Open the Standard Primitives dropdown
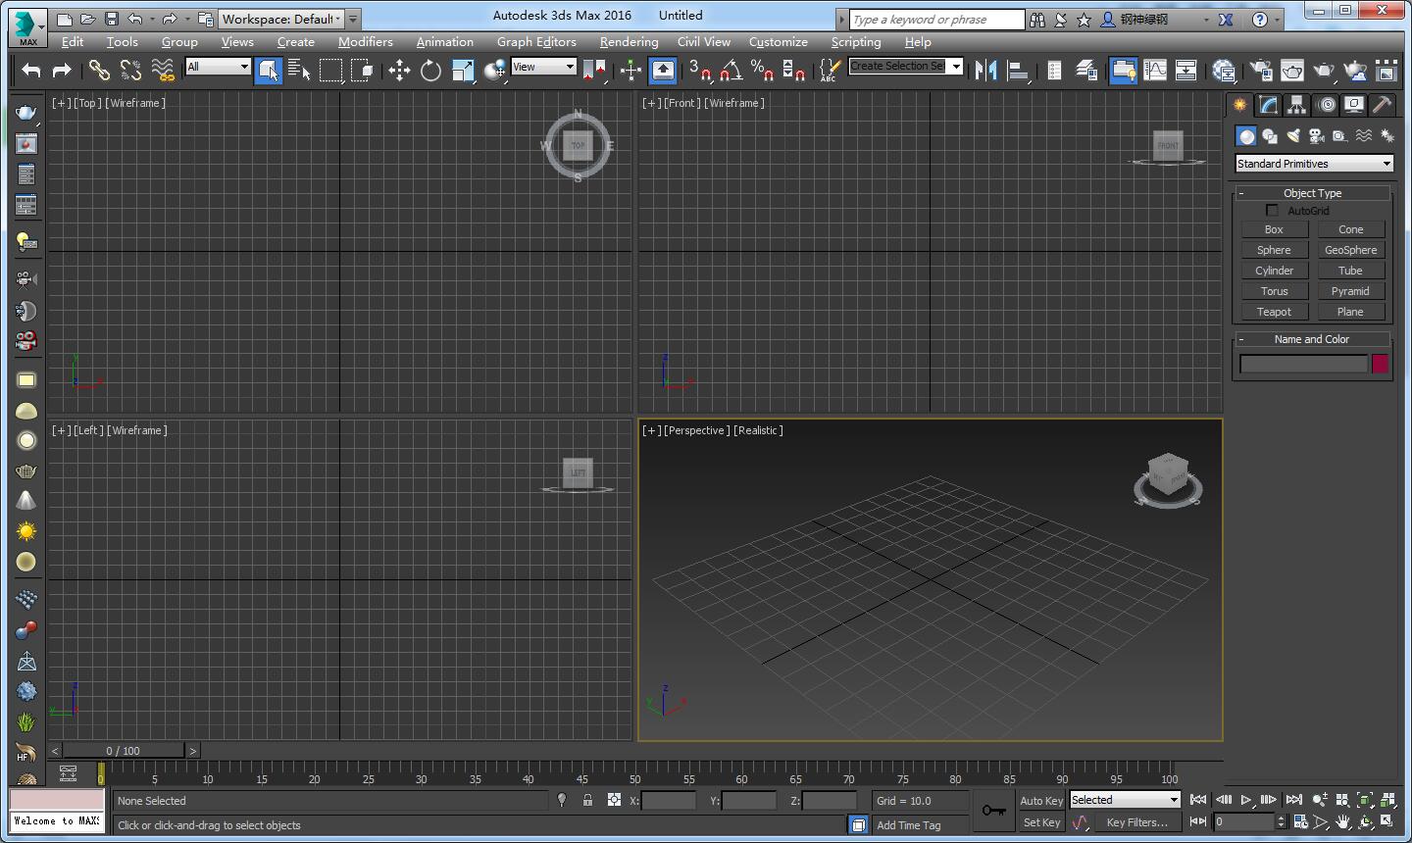1412x843 pixels. coord(1314,164)
